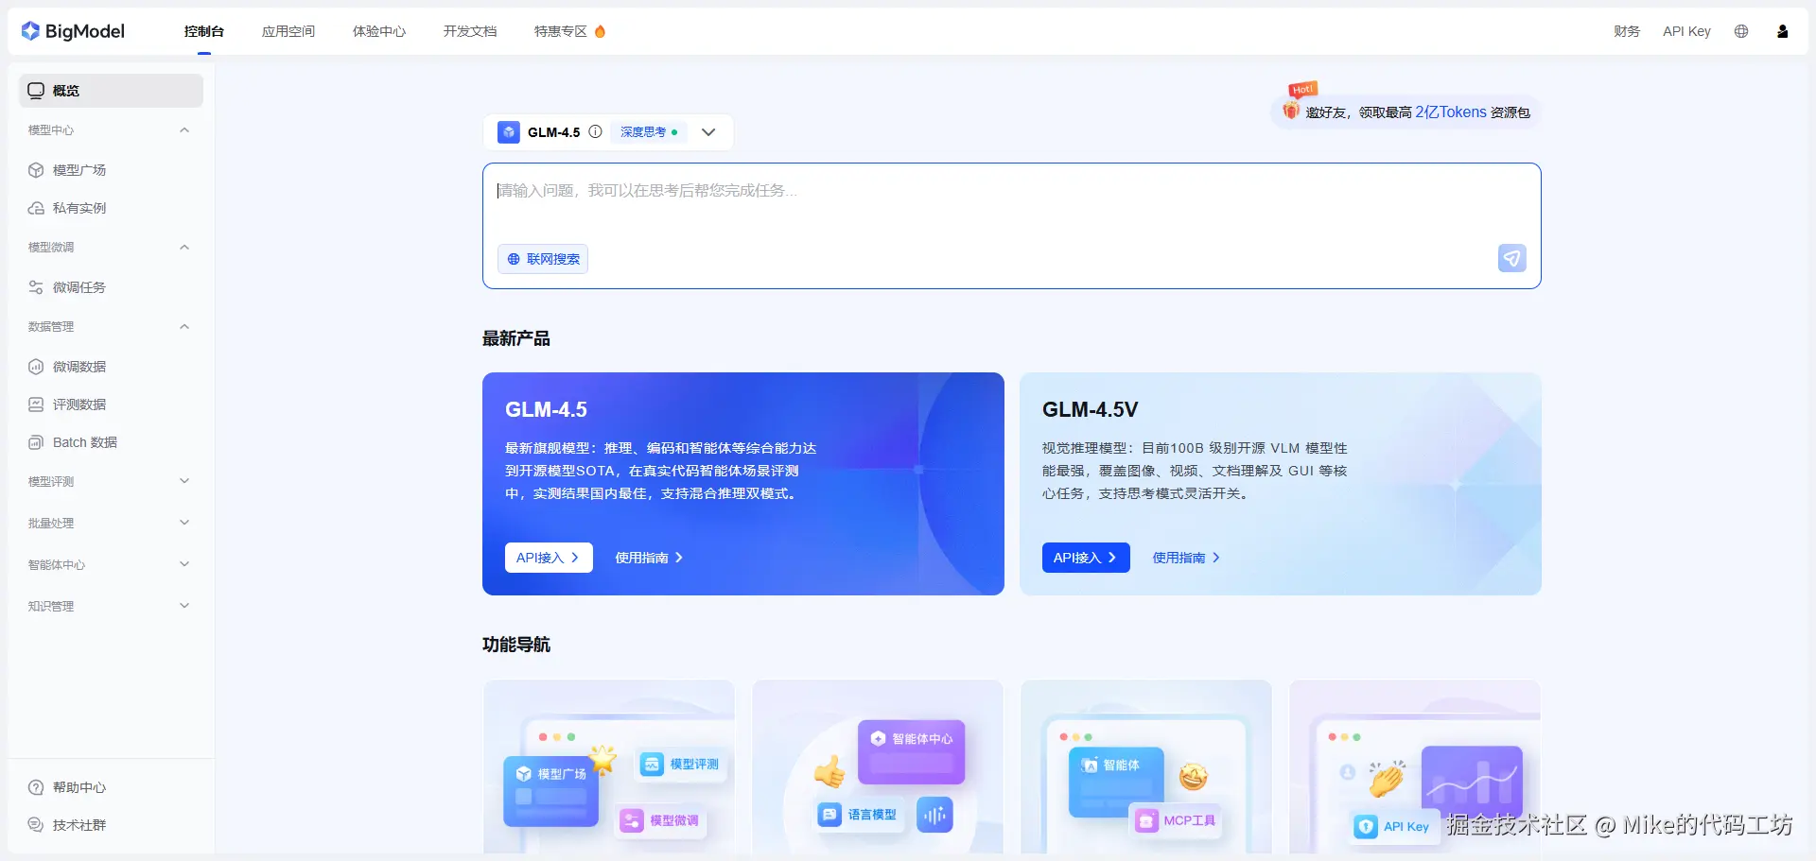This screenshot has height=861, width=1816.
Task: Collapse the 模型中心 sidebar section
Action: point(184,130)
